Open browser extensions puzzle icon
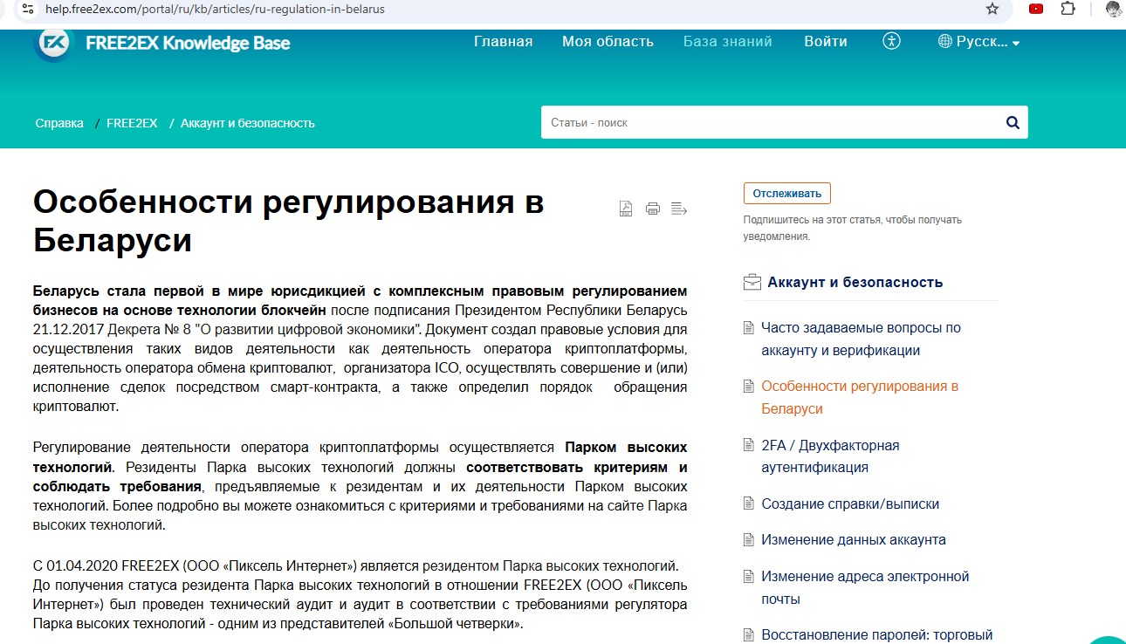This screenshot has width=1126, height=644. (x=1068, y=9)
